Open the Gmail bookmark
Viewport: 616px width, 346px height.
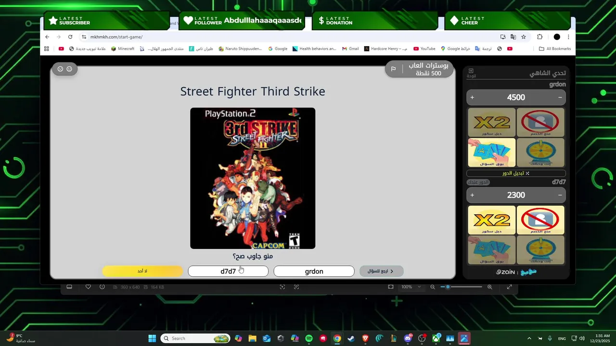coord(350,49)
